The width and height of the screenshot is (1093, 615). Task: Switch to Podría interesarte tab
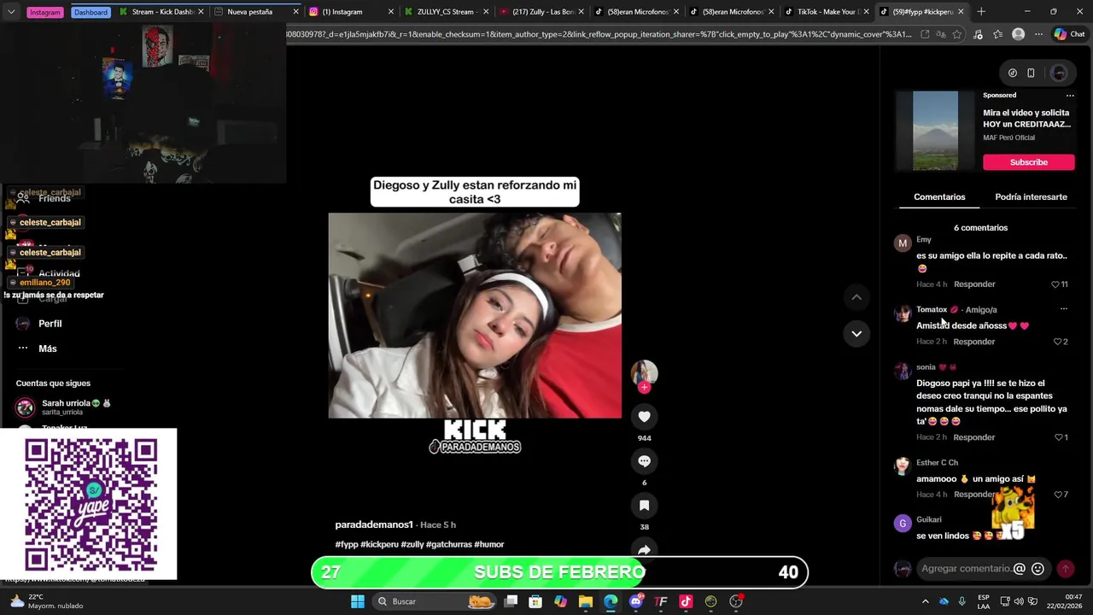coord(1031,196)
